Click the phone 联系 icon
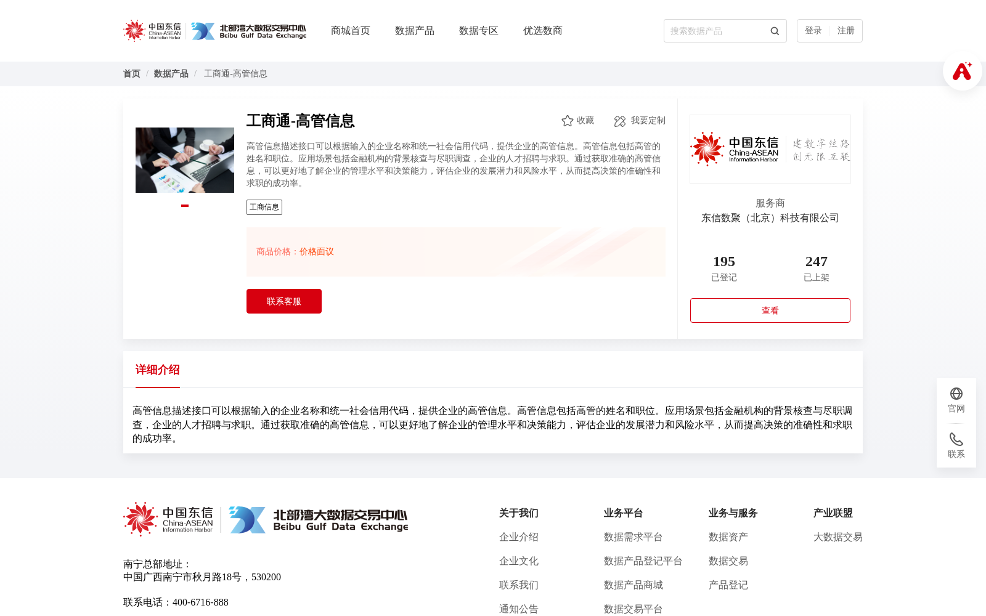The height and width of the screenshot is (616, 986). (956, 439)
